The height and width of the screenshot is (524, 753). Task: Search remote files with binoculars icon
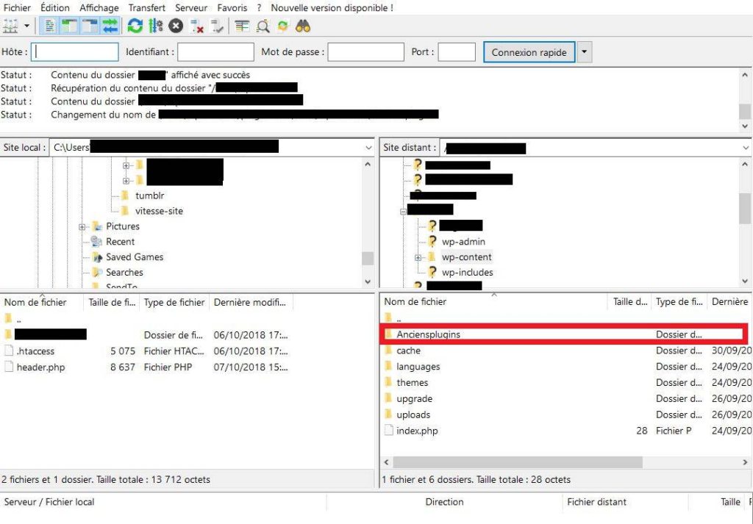(303, 26)
